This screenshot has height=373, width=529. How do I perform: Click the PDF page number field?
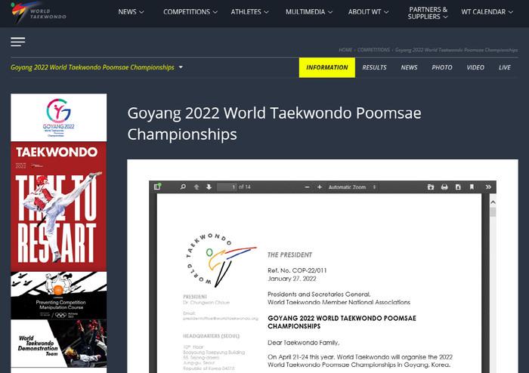[227, 186]
